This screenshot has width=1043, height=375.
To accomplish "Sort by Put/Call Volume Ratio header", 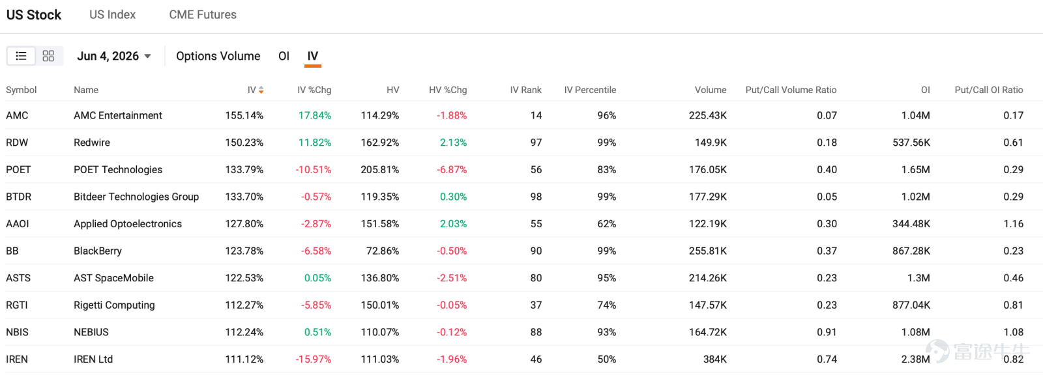I will (x=791, y=90).
